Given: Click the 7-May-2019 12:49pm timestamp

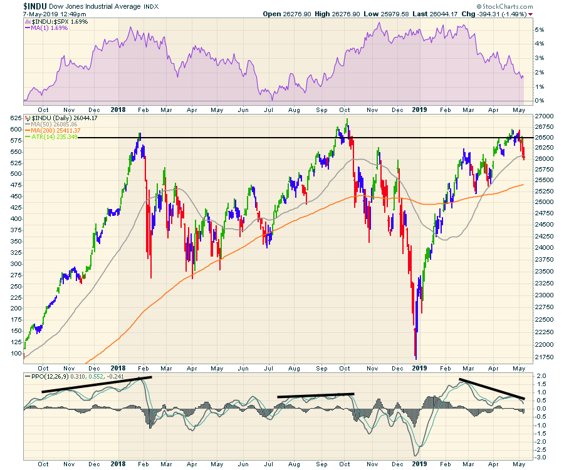Looking at the screenshot, I should [x=55, y=14].
